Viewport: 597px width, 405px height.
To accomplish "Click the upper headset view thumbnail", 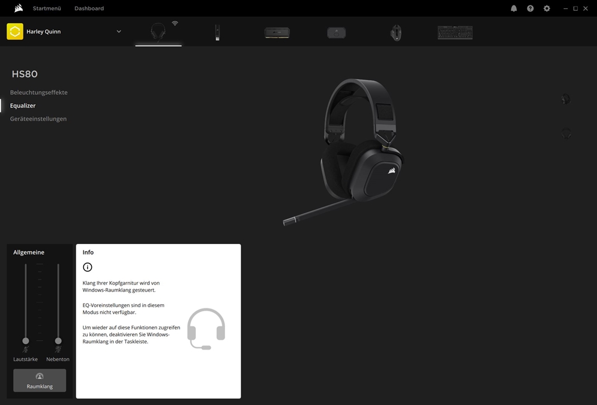I will coord(566,99).
